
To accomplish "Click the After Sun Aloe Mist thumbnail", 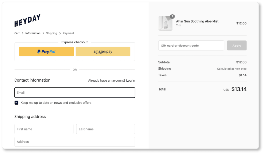I will coord(165,23).
